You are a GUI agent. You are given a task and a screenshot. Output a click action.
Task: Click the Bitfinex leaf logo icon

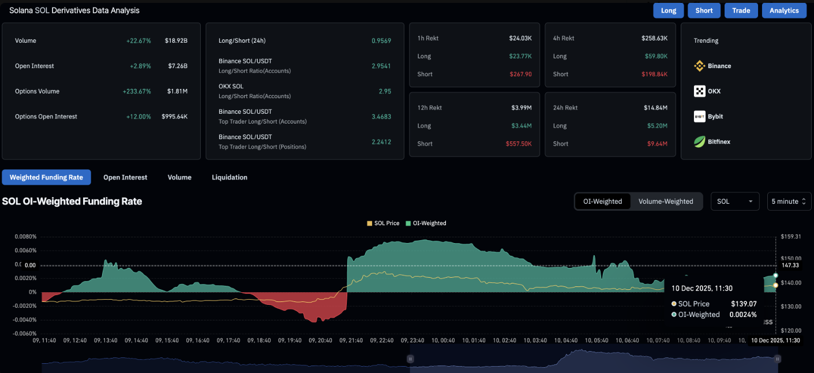click(699, 141)
